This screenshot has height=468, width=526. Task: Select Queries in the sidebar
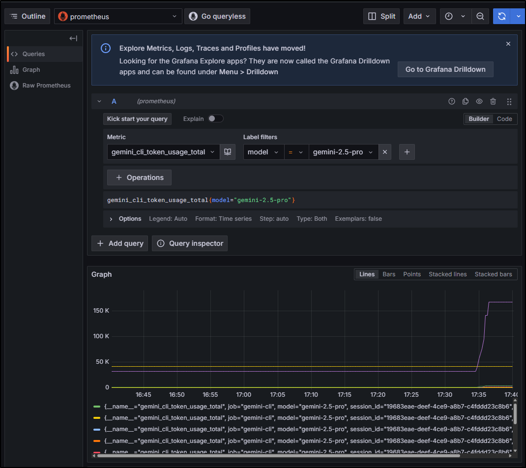coord(45,54)
